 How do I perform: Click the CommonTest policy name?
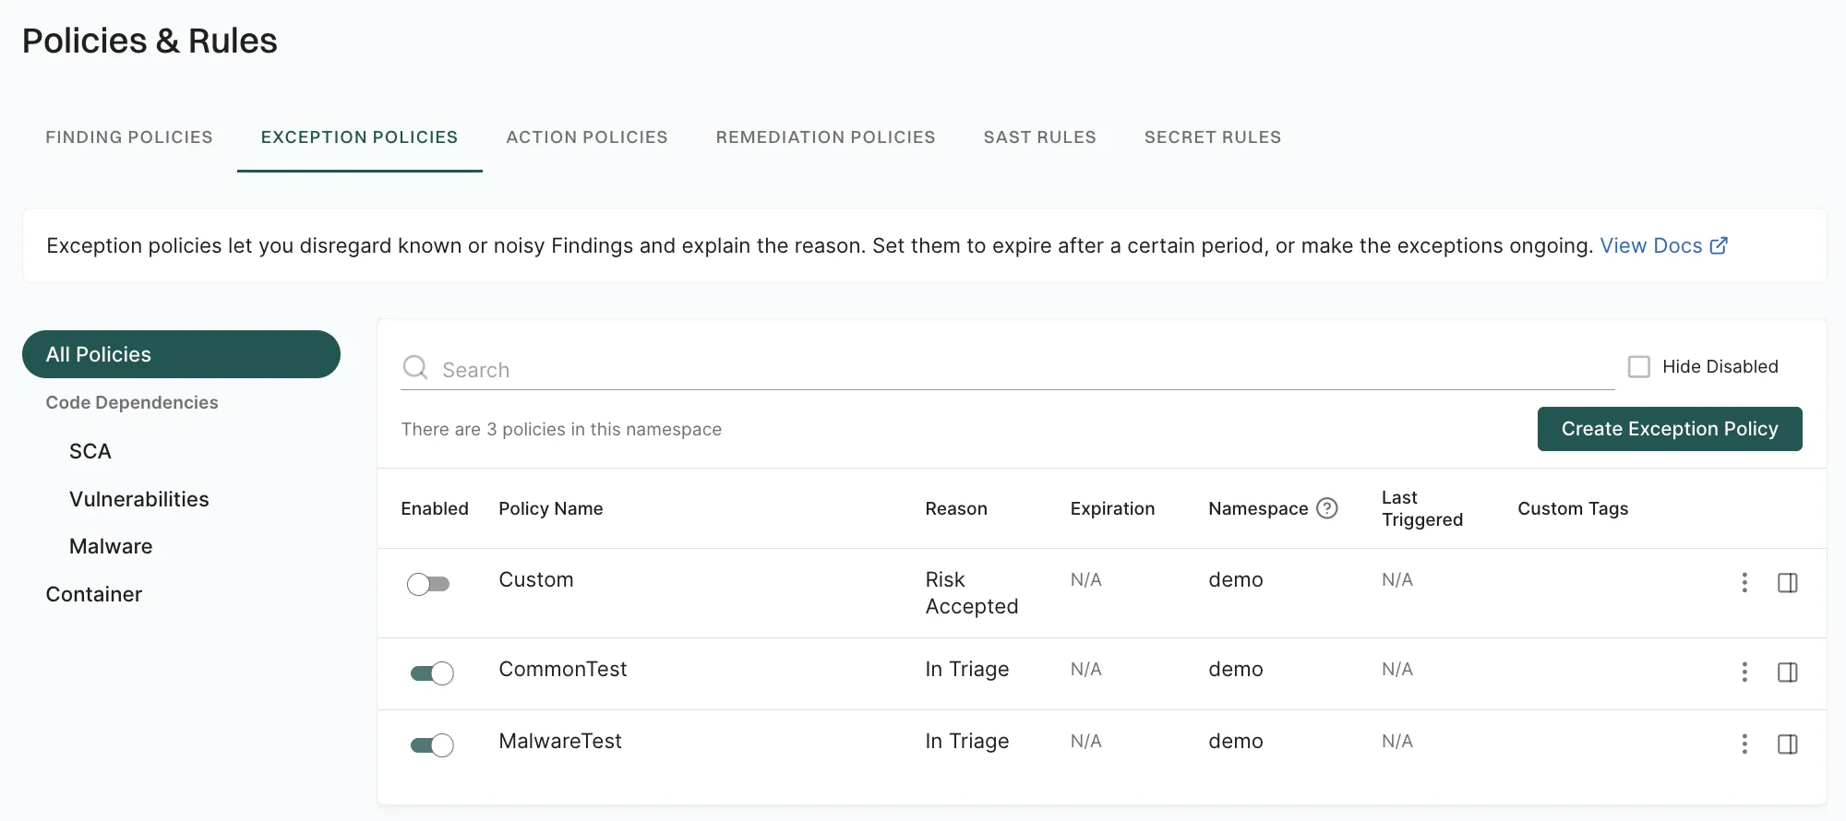tap(563, 669)
